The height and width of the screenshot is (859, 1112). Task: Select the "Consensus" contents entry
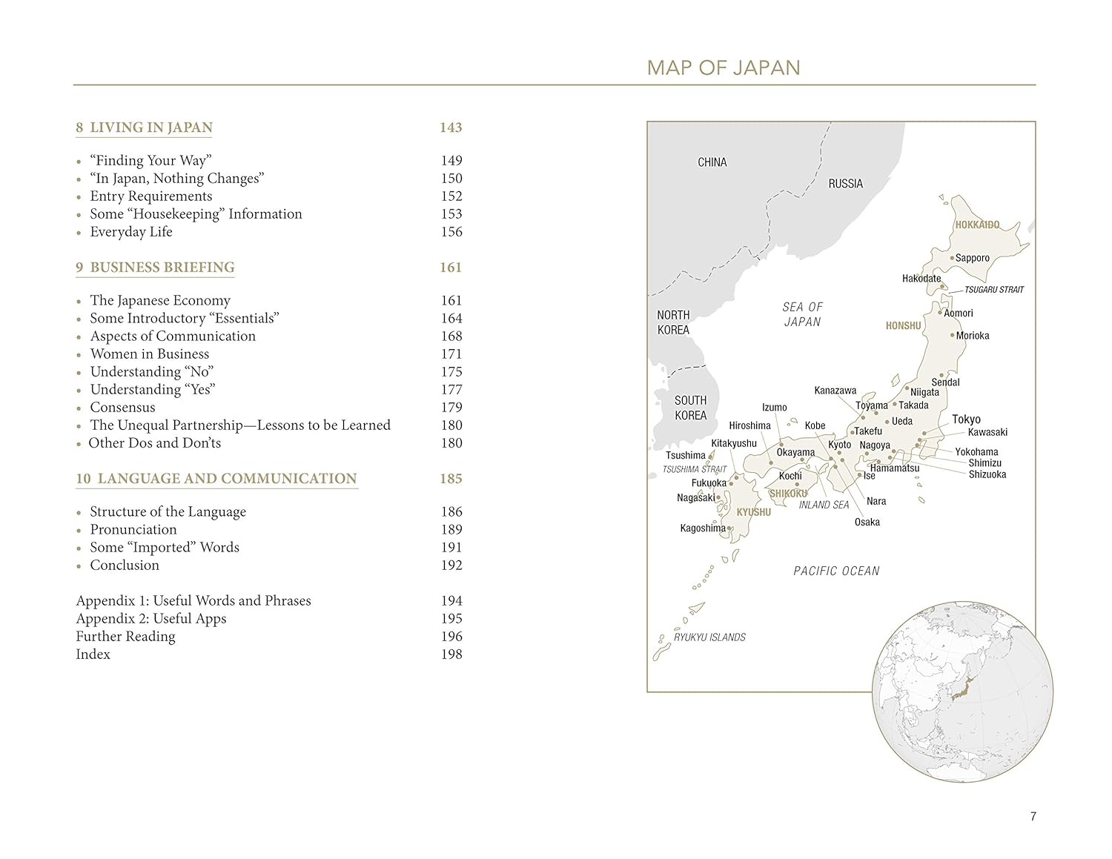(122, 407)
